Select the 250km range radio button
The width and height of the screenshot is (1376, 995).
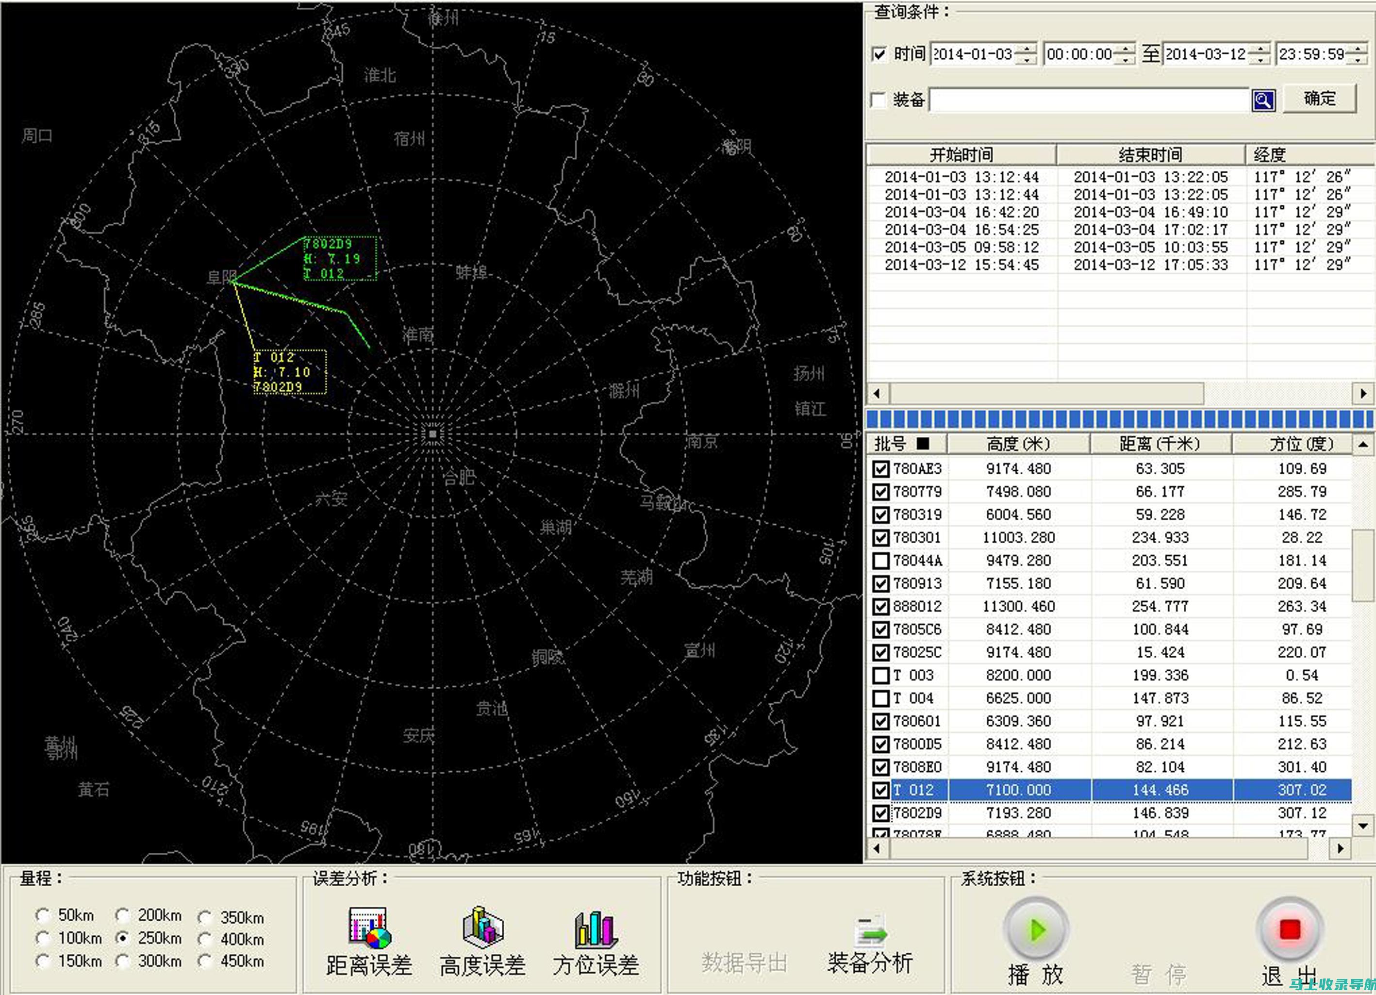click(x=122, y=939)
